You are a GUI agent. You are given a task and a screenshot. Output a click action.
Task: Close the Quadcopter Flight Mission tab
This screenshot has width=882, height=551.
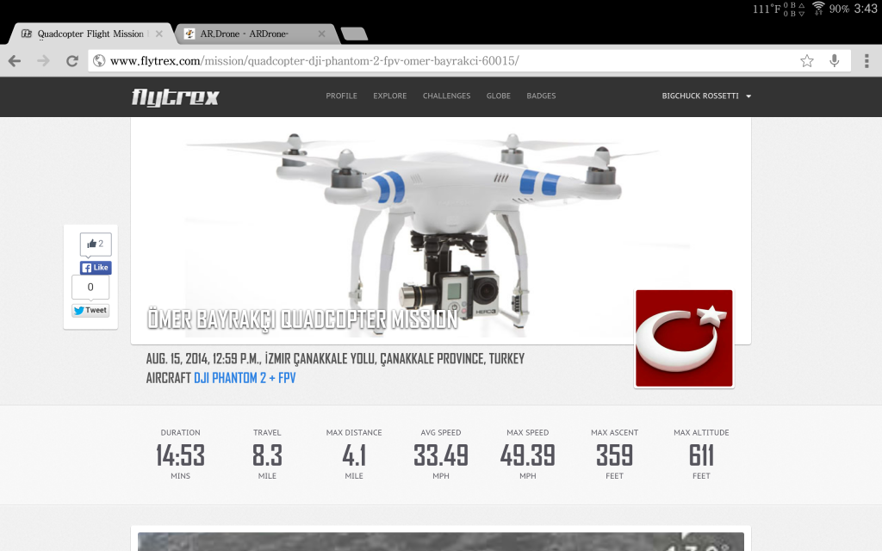point(159,34)
